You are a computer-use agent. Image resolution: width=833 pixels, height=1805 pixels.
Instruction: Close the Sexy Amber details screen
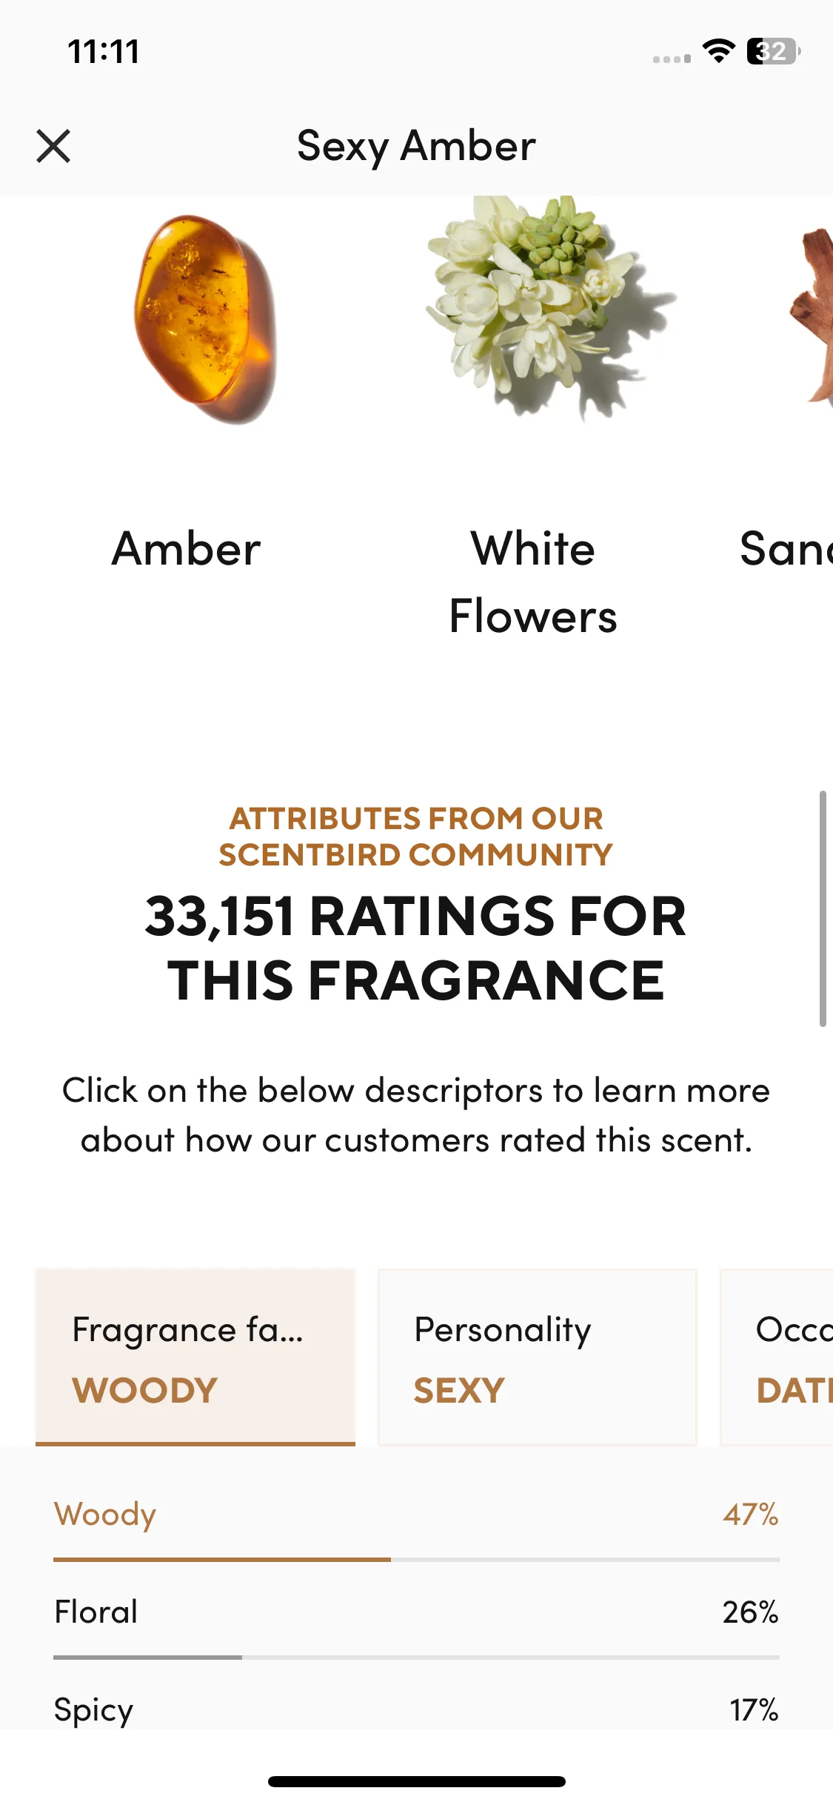pos(53,146)
